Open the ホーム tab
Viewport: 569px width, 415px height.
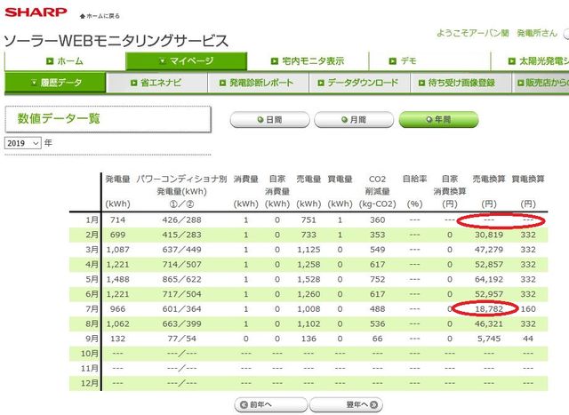65,61
